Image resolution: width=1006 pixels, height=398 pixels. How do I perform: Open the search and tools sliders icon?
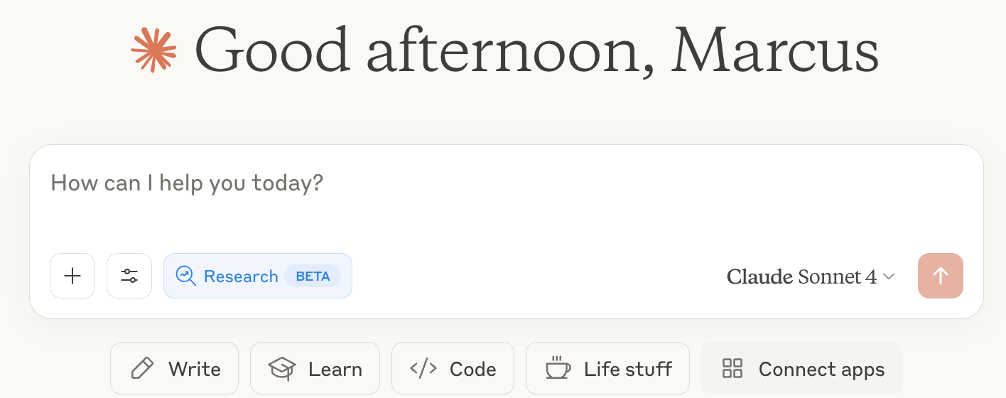coord(129,276)
